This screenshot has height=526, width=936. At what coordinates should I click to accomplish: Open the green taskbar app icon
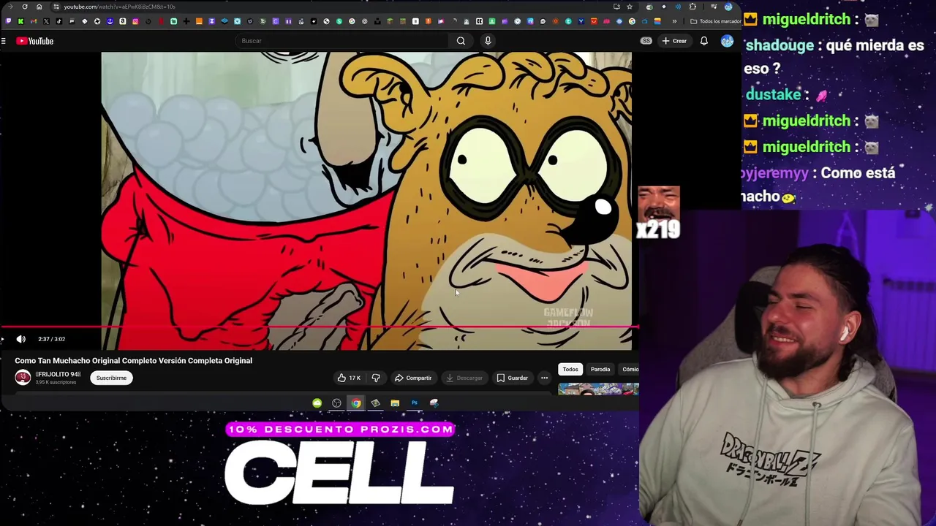pos(317,403)
